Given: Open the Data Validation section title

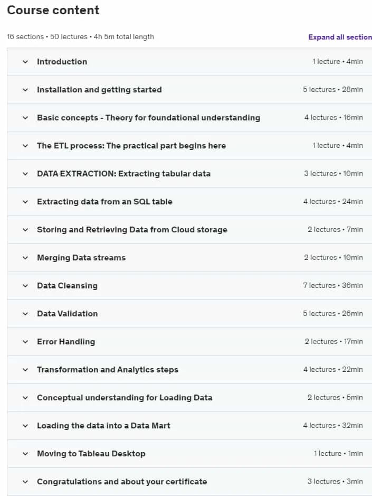Looking at the screenshot, I should (68, 314).
